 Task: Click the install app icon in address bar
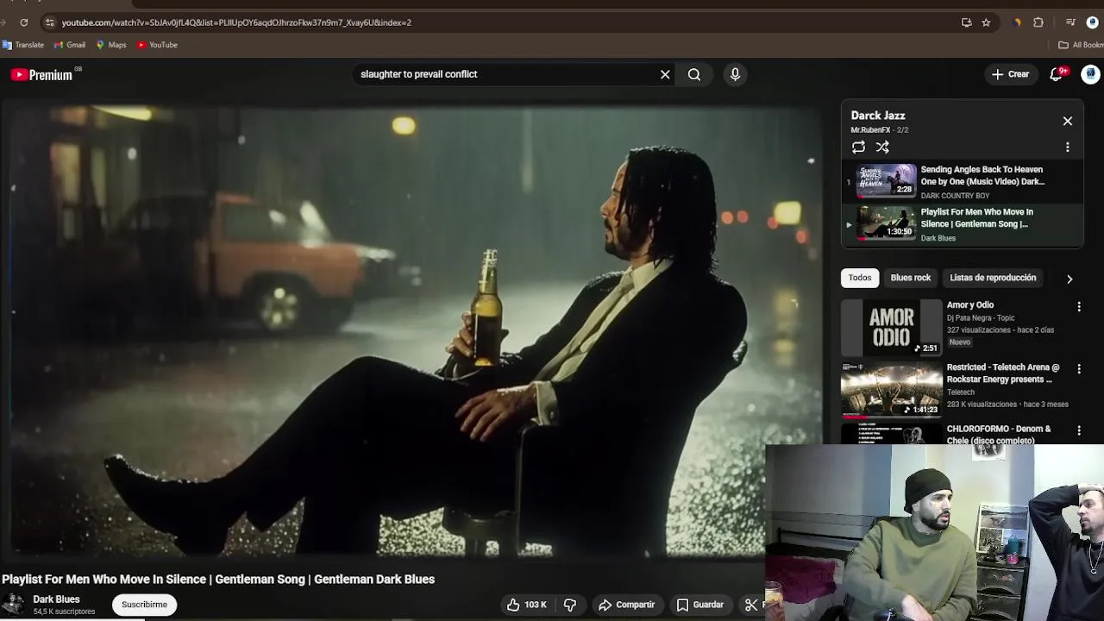tap(967, 22)
